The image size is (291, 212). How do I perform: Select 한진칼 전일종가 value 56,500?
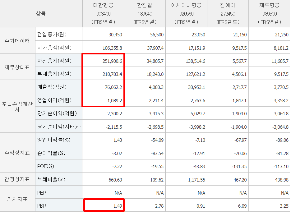tap(157, 35)
